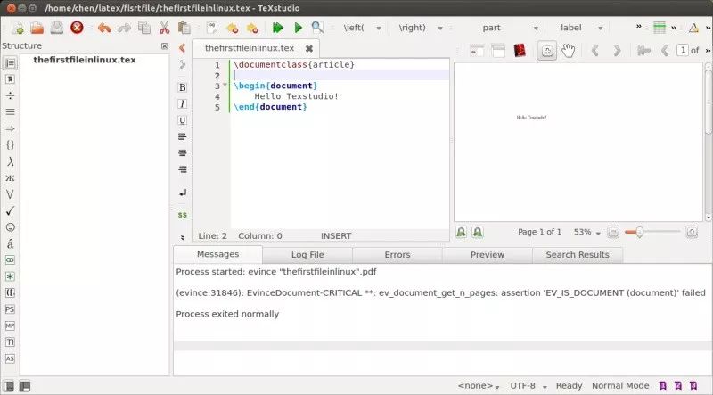Toggle the bookmarks sidebar icon
This screenshot has height=395, width=713.
[10, 79]
